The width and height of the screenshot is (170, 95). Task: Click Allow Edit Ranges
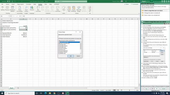pyautogui.click(x=79, y=9)
